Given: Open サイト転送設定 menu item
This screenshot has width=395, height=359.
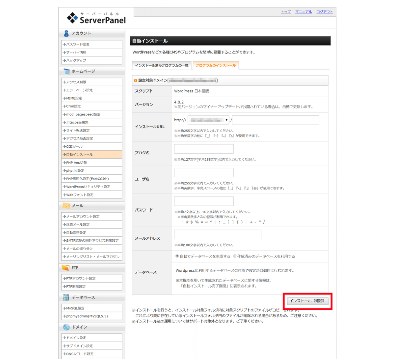Looking at the screenshot, I should [92, 130].
